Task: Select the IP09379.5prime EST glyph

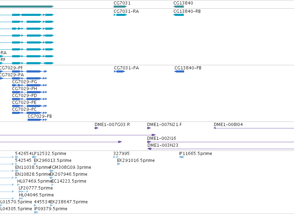Action: [x=36, y=212]
